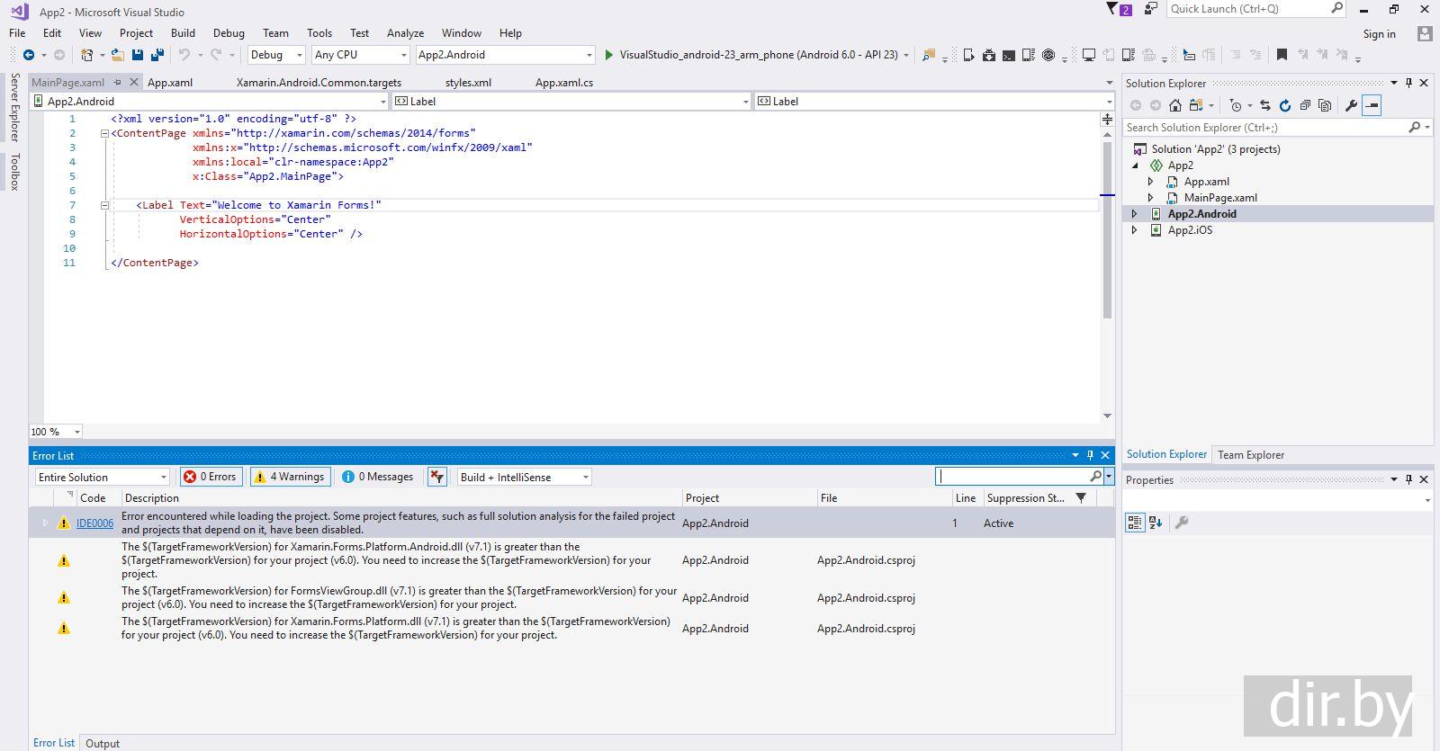This screenshot has height=751, width=1440.
Task: Open Properties wrench icon in Solution Explorer
Action: 1351,105
